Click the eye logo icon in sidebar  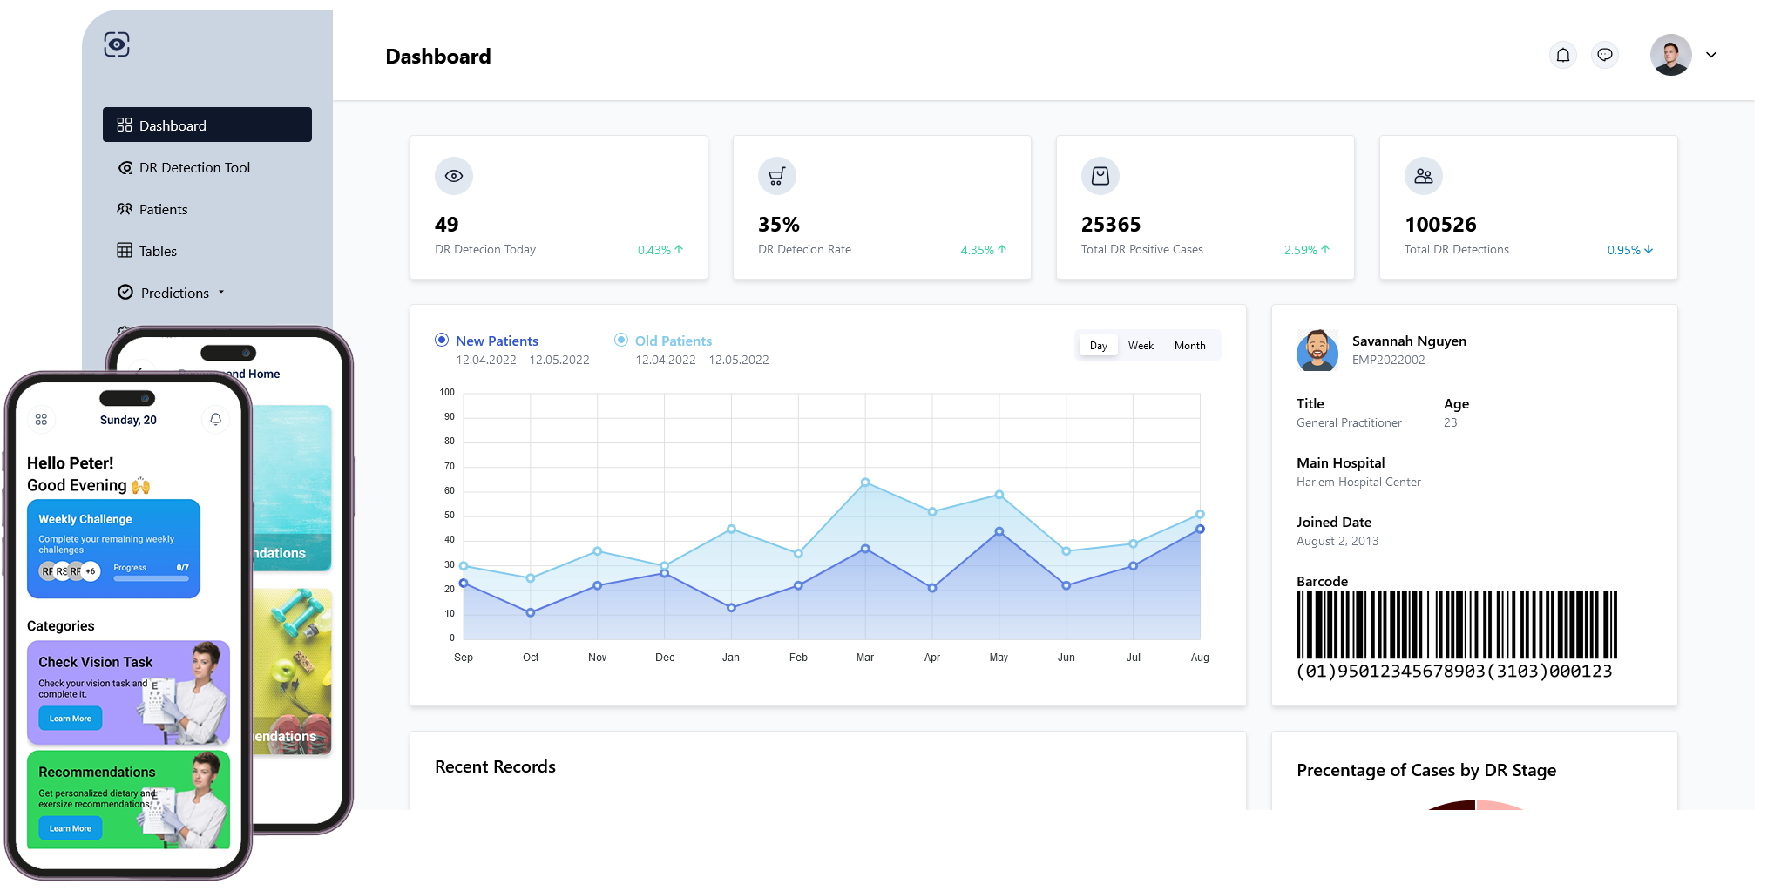(117, 44)
